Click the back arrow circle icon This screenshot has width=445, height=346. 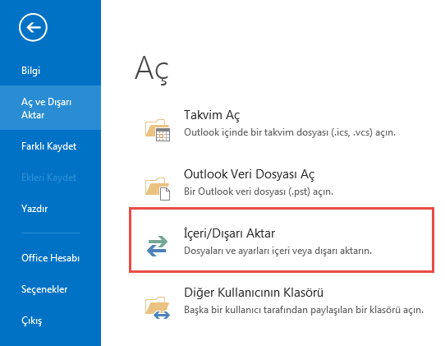pos(33,27)
